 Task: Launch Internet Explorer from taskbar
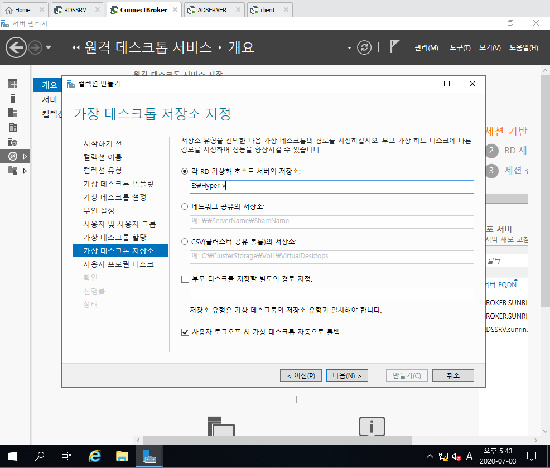click(95, 456)
